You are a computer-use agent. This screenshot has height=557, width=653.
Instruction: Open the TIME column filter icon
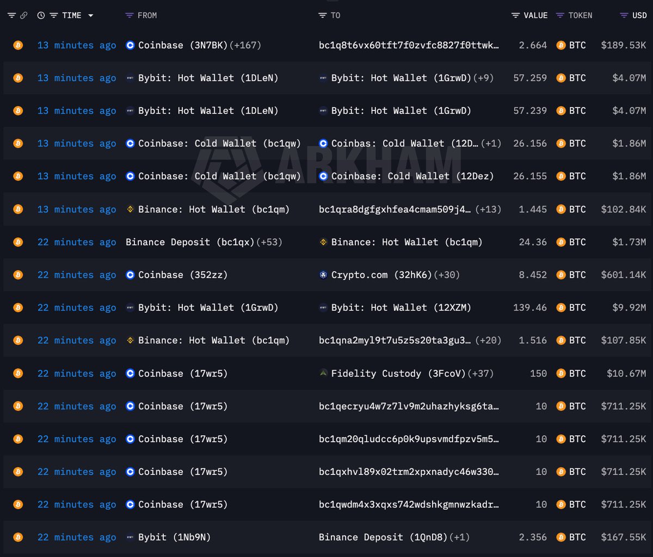53,15
